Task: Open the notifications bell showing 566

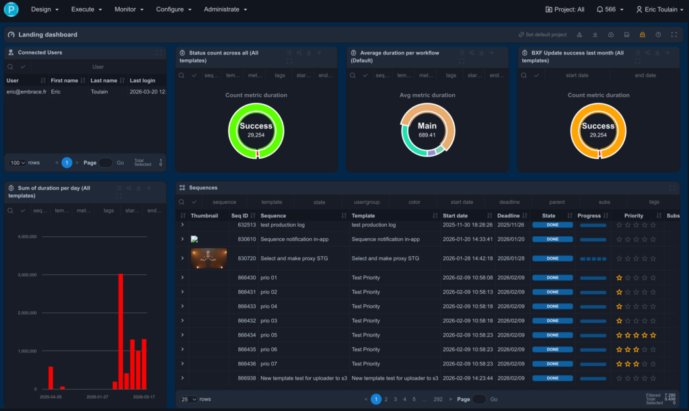Action: coord(605,9)
